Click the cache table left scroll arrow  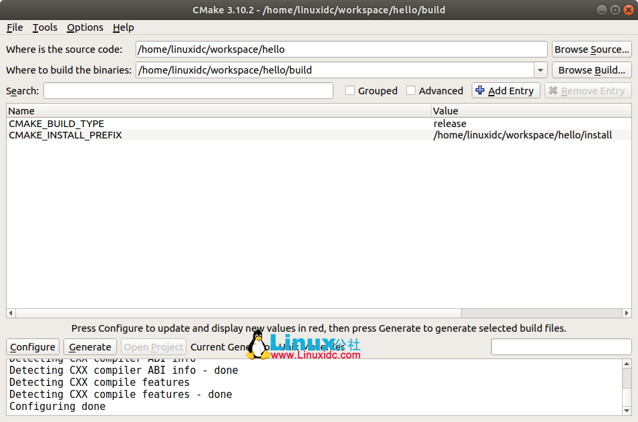11,313
